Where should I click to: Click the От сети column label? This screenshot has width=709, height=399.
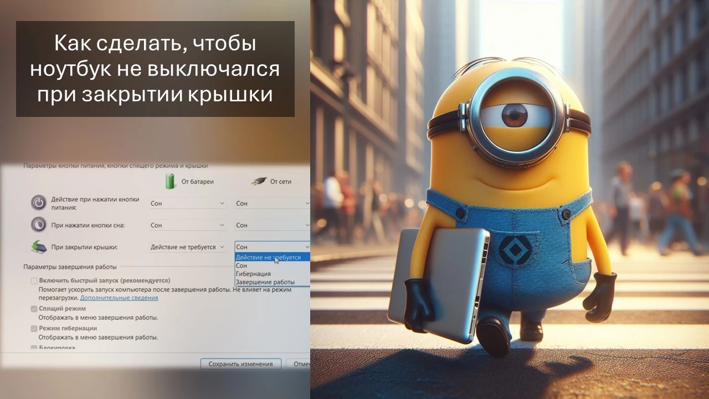point(281,181)
